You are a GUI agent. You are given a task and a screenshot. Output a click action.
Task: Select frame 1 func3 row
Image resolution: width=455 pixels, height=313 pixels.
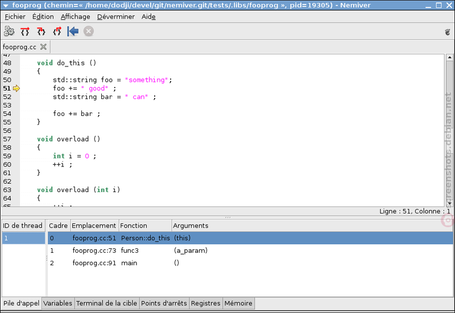tap(250, 251)
